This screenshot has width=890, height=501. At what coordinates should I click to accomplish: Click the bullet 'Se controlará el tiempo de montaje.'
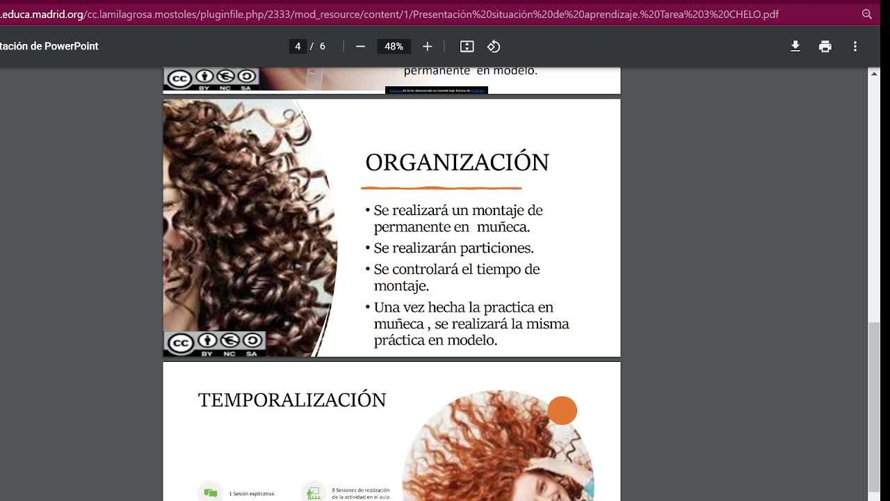453,277
